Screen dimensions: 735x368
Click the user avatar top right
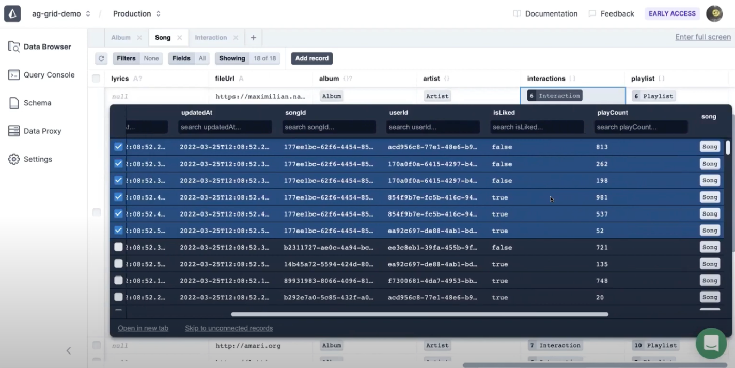(x=714, y=13)
